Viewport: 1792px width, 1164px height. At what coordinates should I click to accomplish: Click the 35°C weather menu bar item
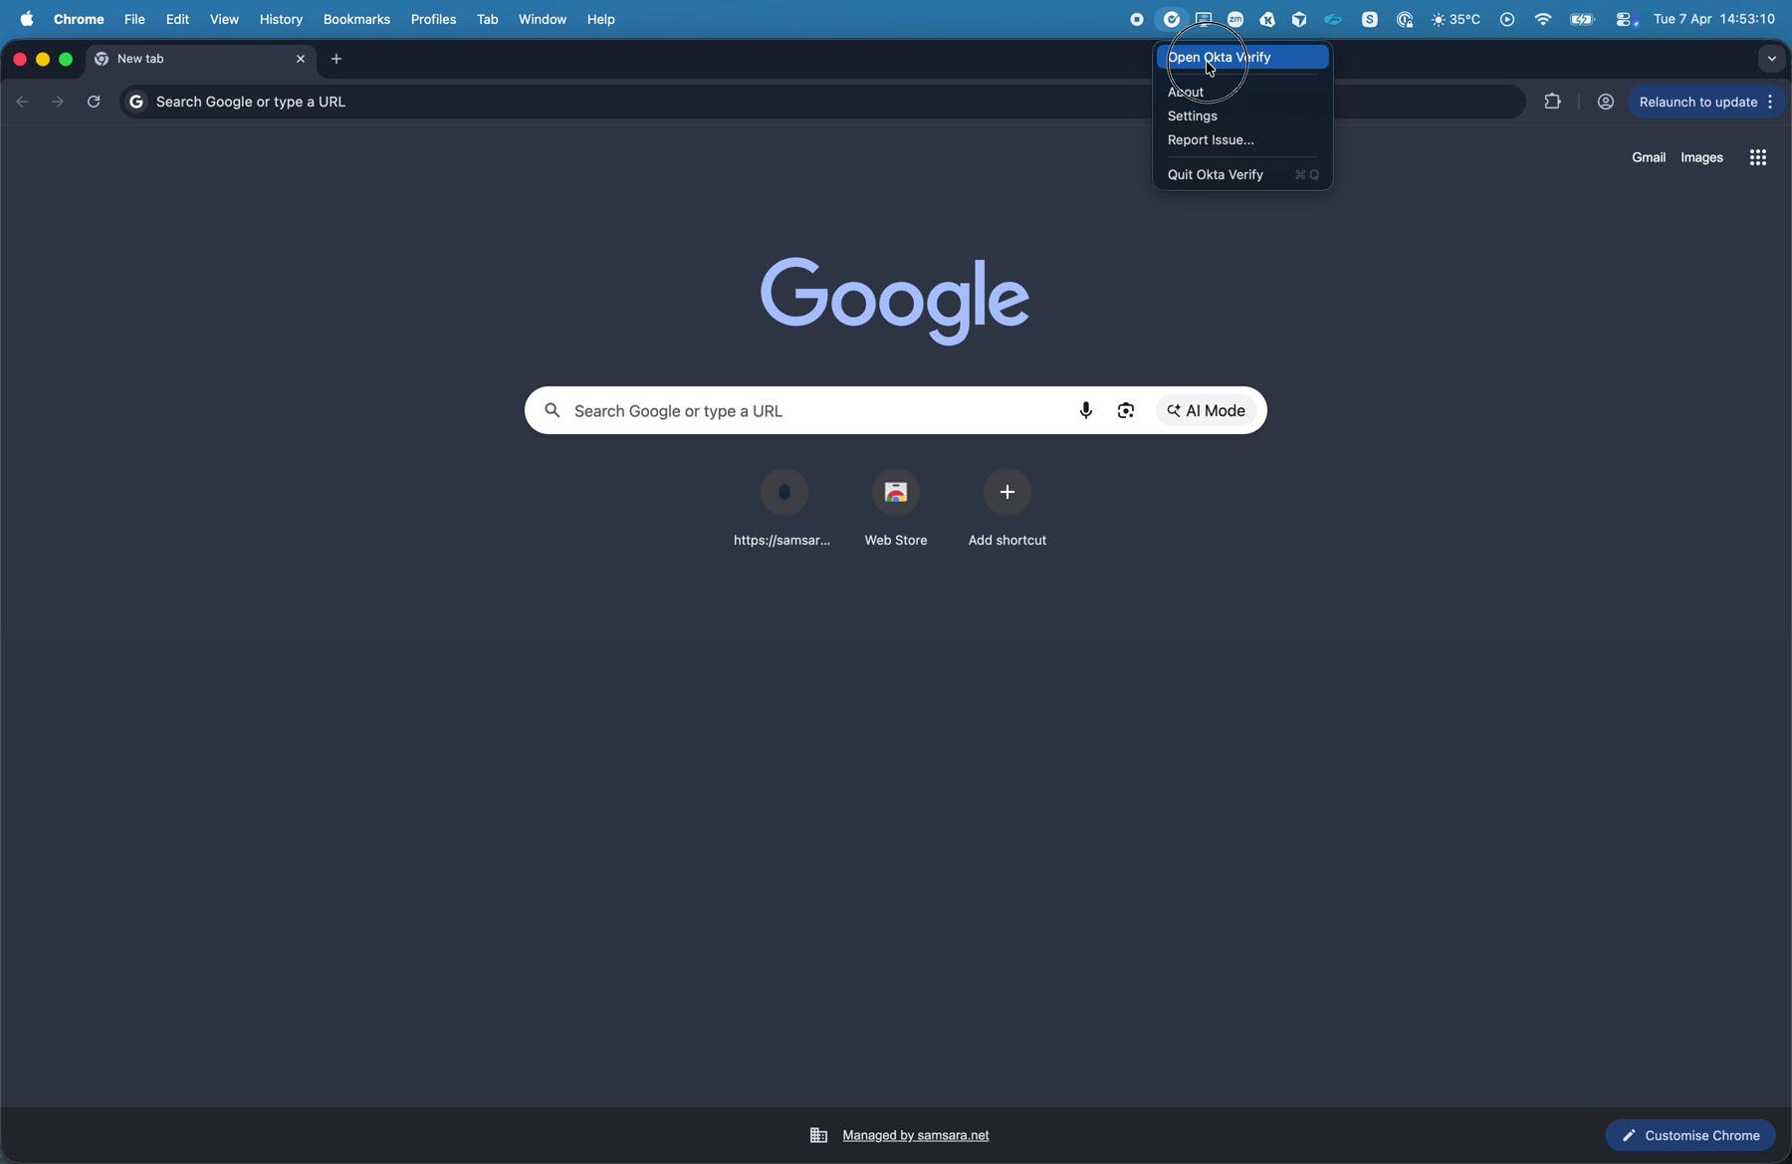pos(1456,20)
